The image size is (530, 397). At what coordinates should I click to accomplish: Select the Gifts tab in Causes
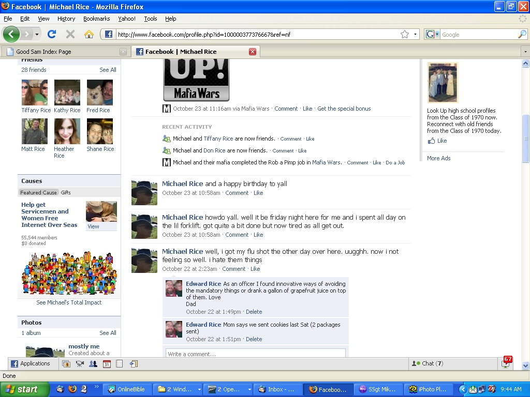tap(66, 192)
